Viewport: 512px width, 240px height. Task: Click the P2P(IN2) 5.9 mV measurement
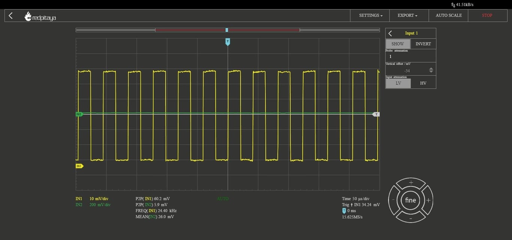pos(151,205)
